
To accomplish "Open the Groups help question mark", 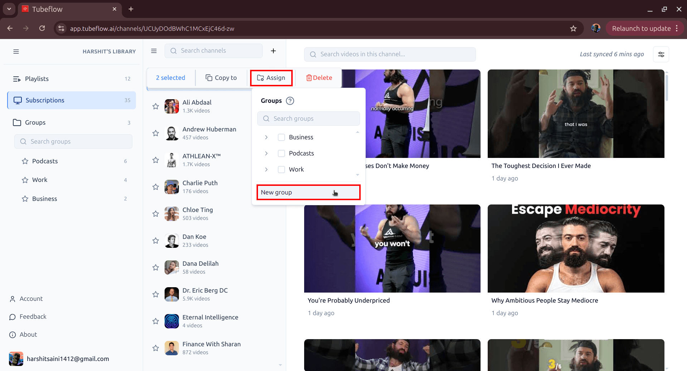I will pyautogui.click(x=290, y=101).
